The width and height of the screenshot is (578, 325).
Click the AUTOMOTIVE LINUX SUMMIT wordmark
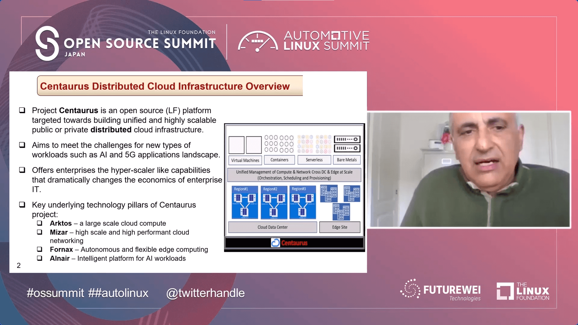pos(326,41)
